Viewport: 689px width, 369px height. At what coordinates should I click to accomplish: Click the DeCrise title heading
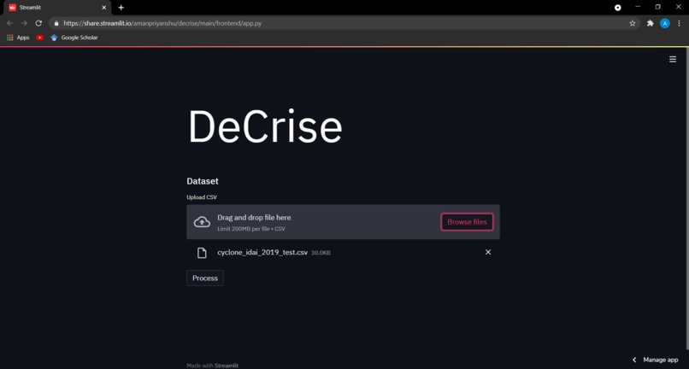point(265,126)
